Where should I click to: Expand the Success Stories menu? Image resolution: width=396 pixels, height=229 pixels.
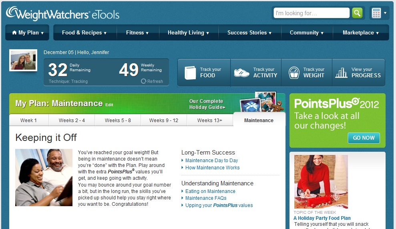(x=249, y=32)
